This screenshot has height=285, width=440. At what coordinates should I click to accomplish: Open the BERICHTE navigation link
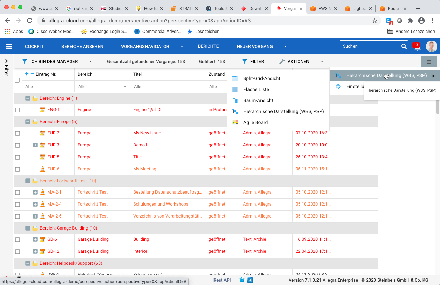pos(208,46)
